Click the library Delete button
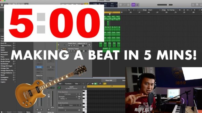The image size is (202, 113). point(20,112)
